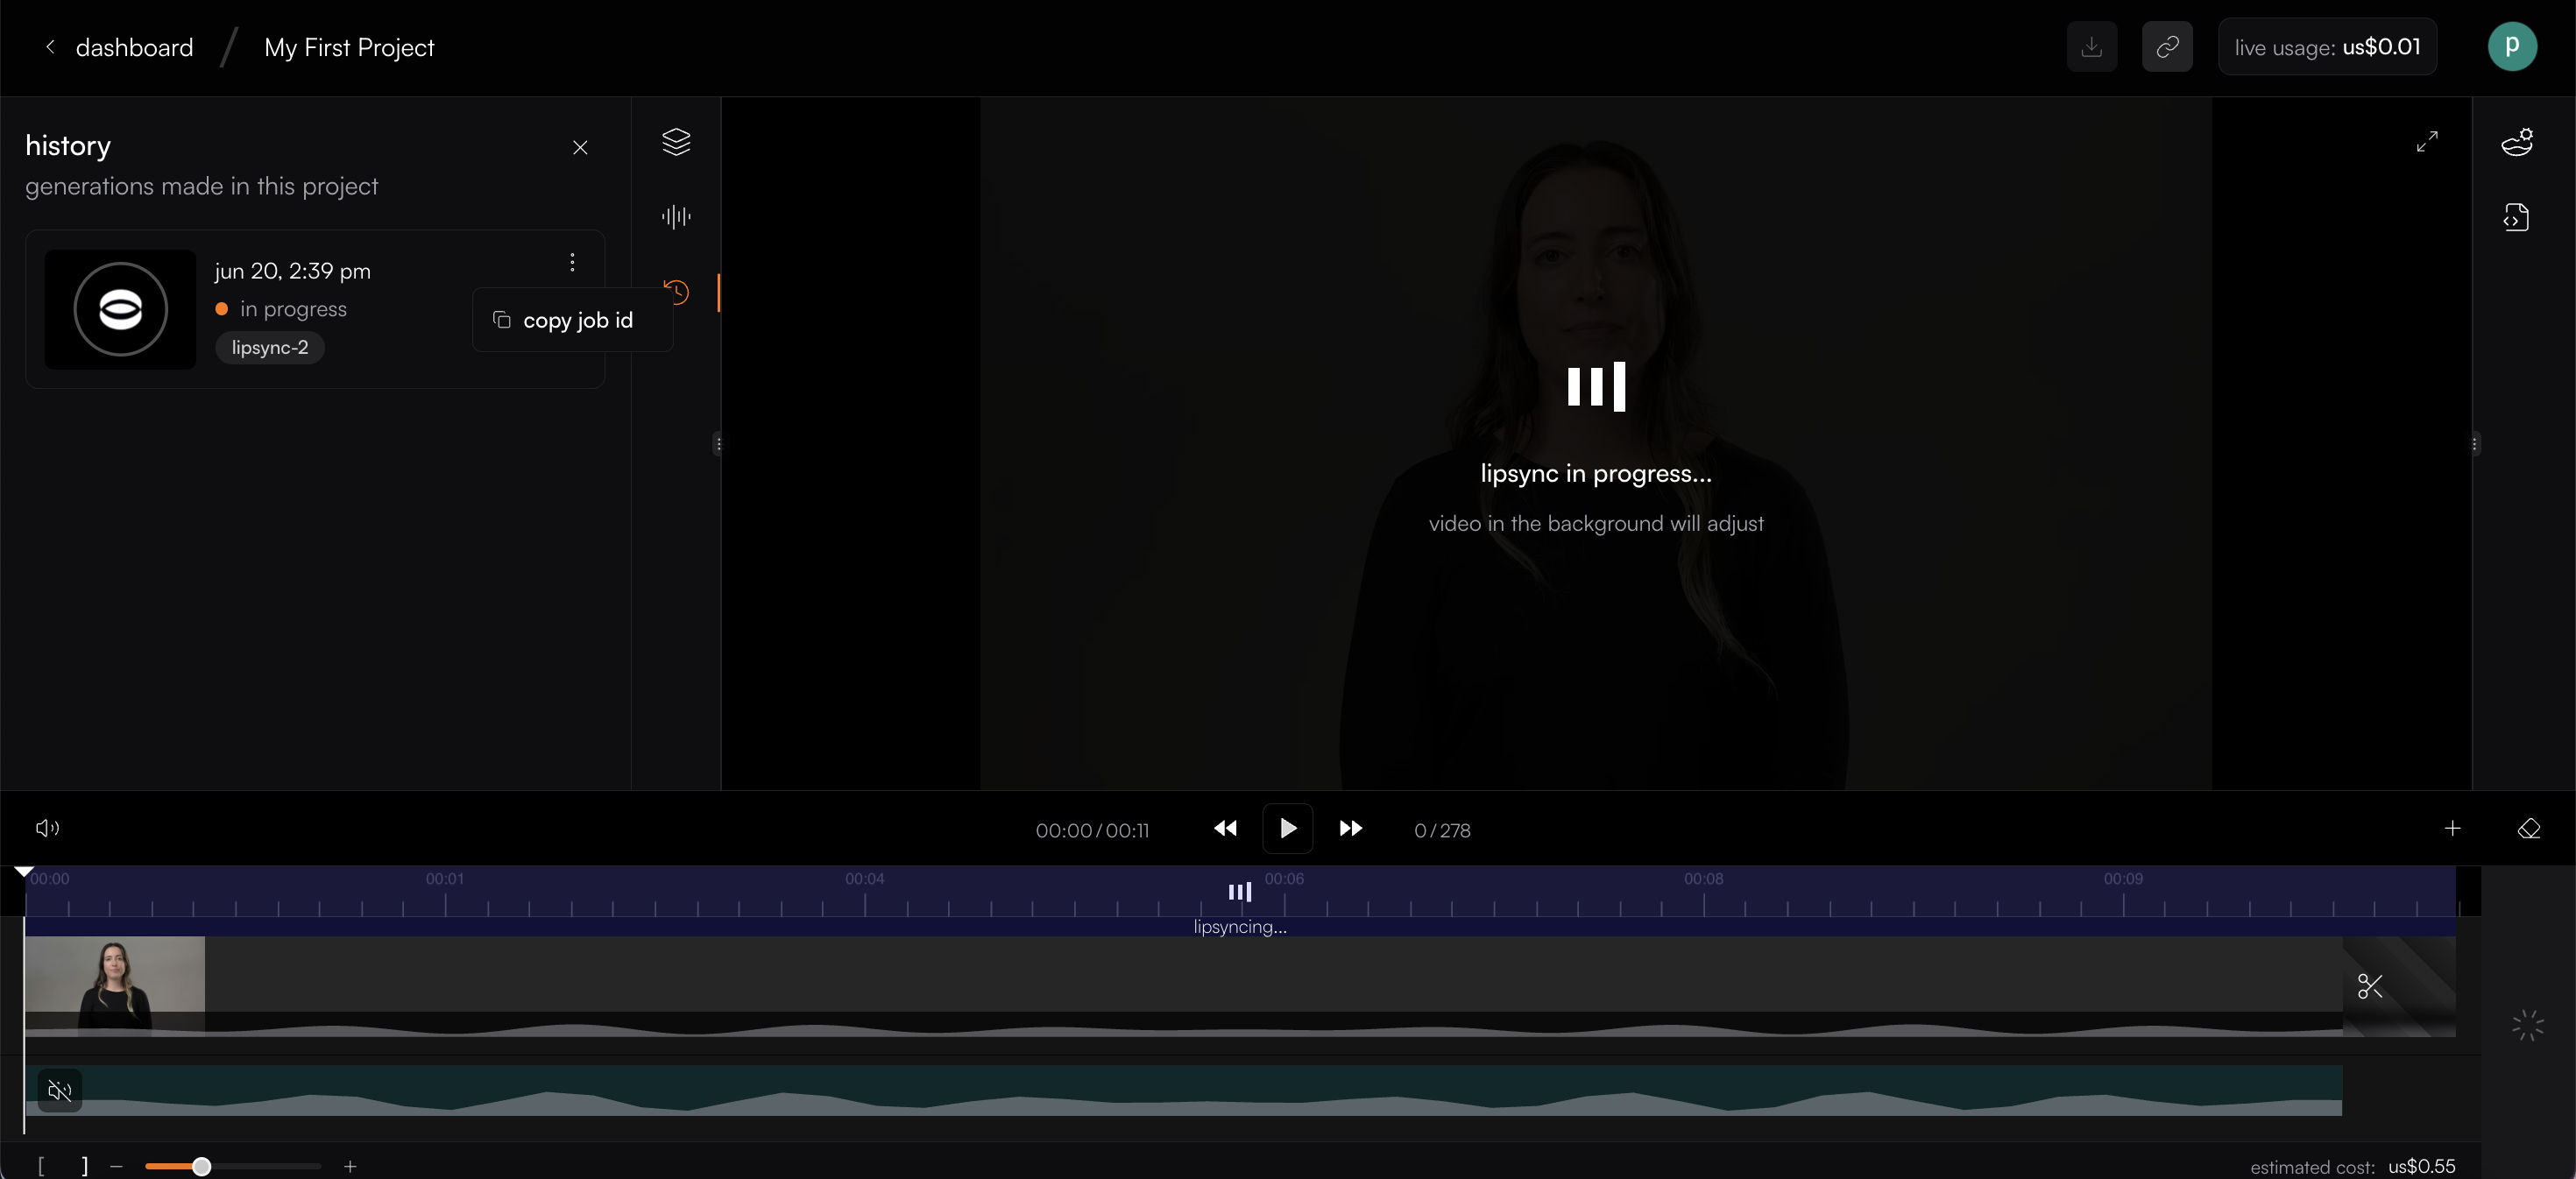
Task: Click the lipsyncing status label on timeline
Action: click(x=1240, y=927)
